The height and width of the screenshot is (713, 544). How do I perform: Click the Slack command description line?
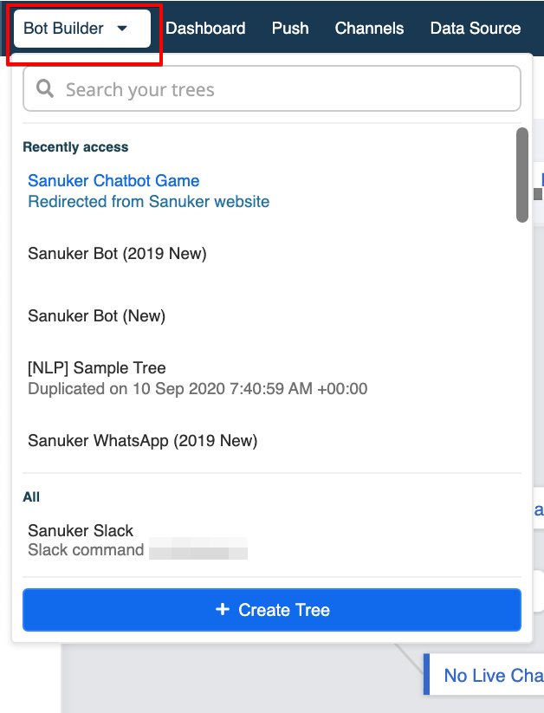pyautogui.click(x=86, y=550)
